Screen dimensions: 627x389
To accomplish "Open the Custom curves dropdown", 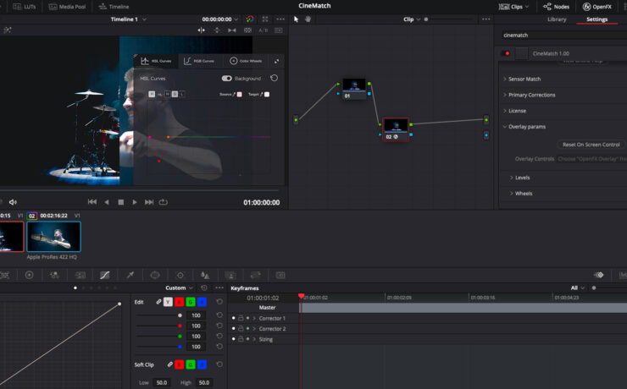I will (179, 288).
